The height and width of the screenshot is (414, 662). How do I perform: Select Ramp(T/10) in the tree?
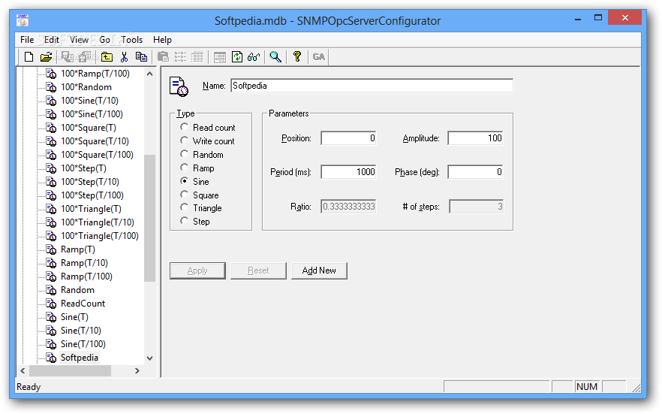pyautogui.click(x=84, y=263)
